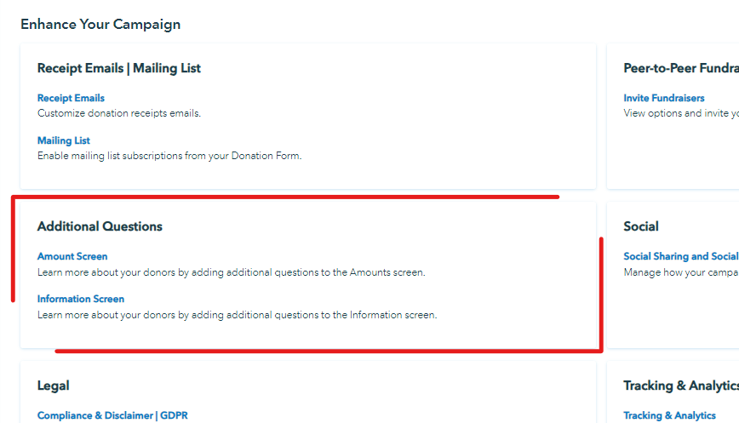Viewport: 739px width, 423px height.
Task: Open the Mailing List settings link
Action: coord(63,140)
